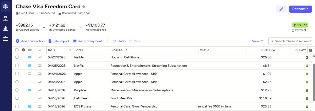Expand the View dropdown menu
The width and height of the screenshot is (315, 111).
pos(257,41)
